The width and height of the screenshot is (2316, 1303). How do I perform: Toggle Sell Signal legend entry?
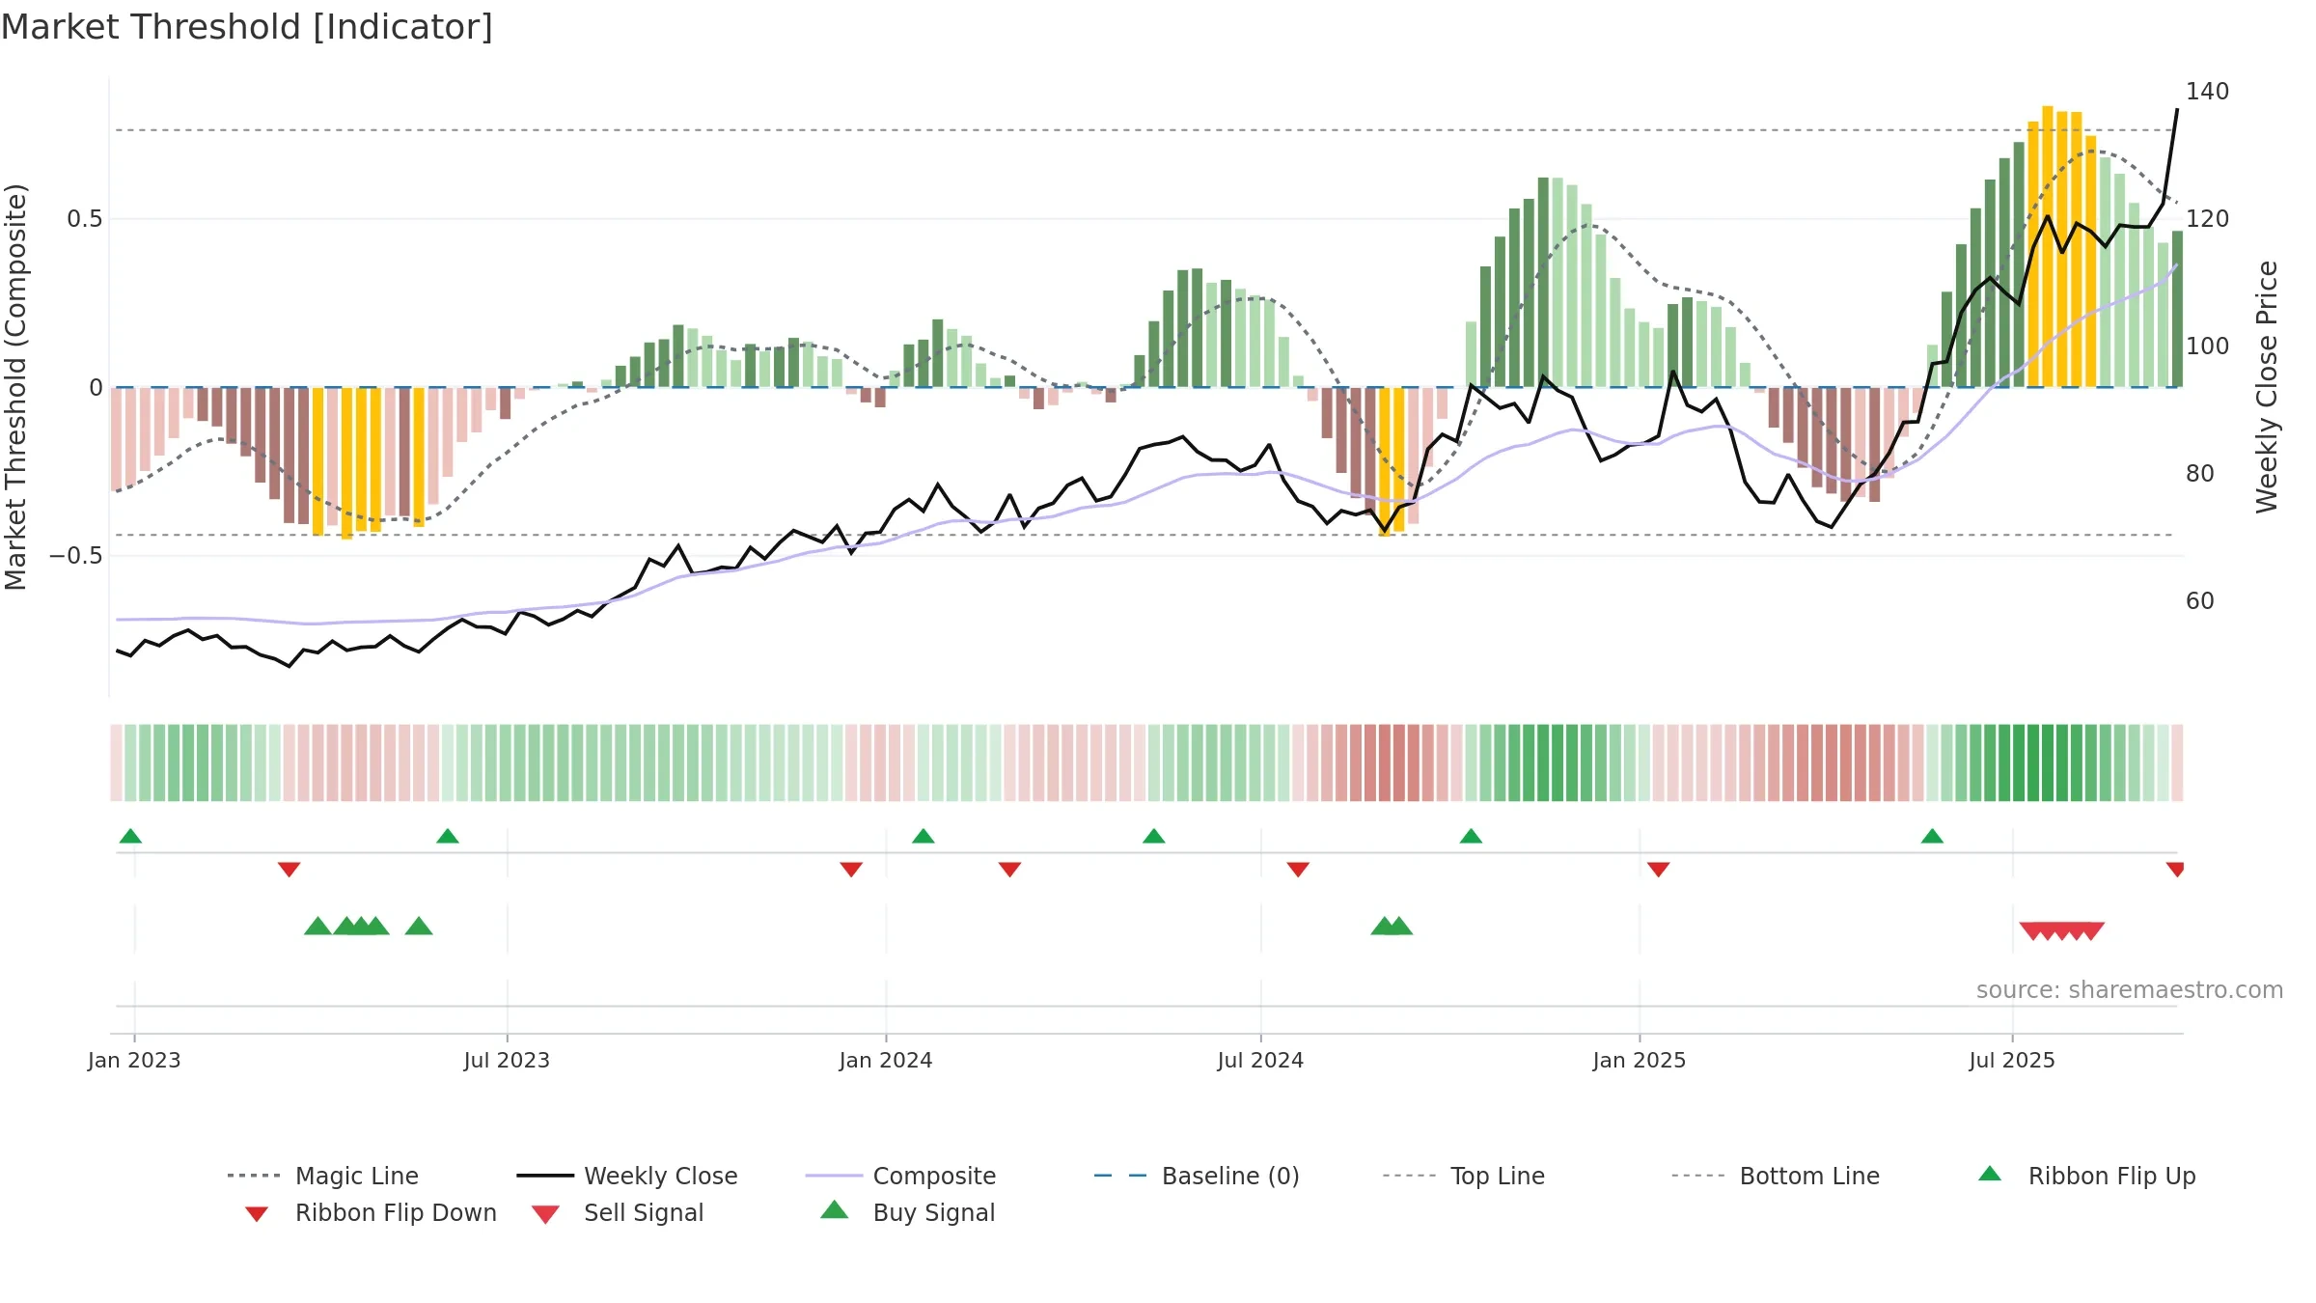click(618, 1212)
